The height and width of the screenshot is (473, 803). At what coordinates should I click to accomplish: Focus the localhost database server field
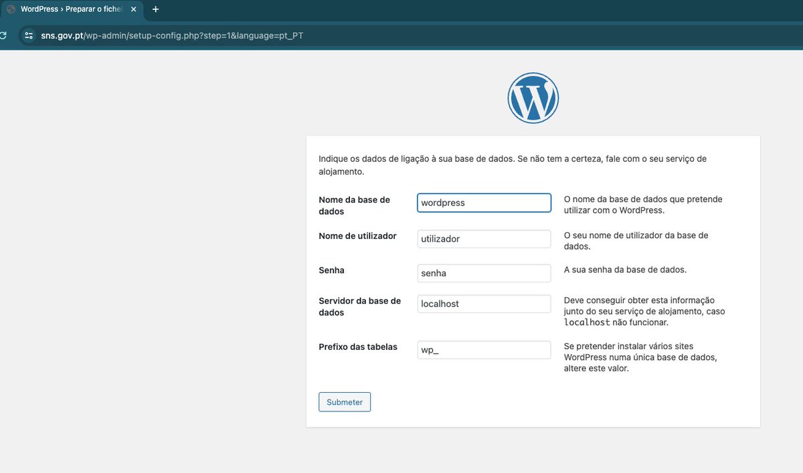click(x=484, y=304)
